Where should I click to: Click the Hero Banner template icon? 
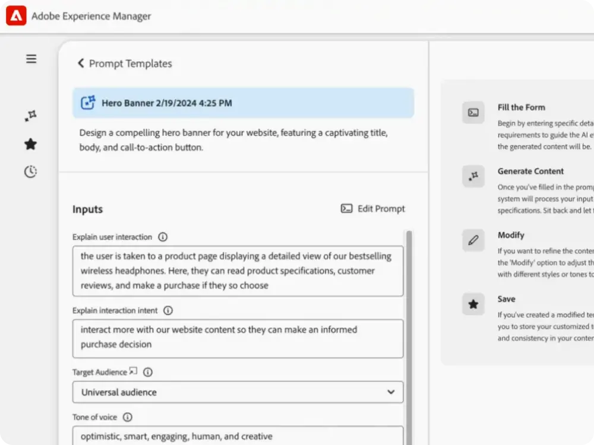tap(89, 103)
